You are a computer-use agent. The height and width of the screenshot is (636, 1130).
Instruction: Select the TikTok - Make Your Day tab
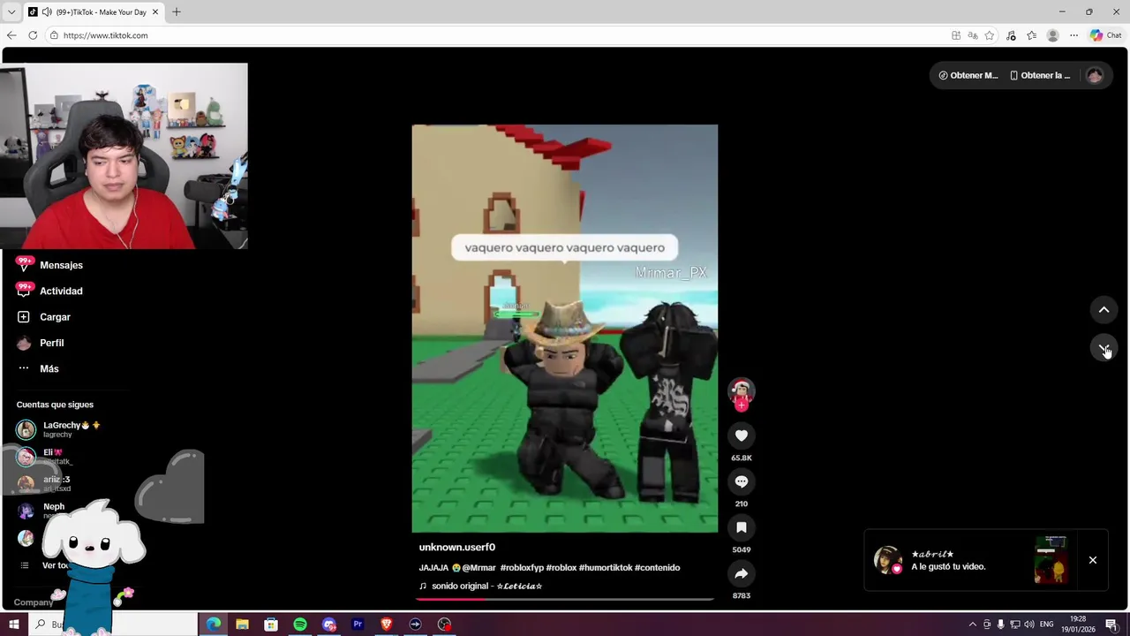(94, 12)
